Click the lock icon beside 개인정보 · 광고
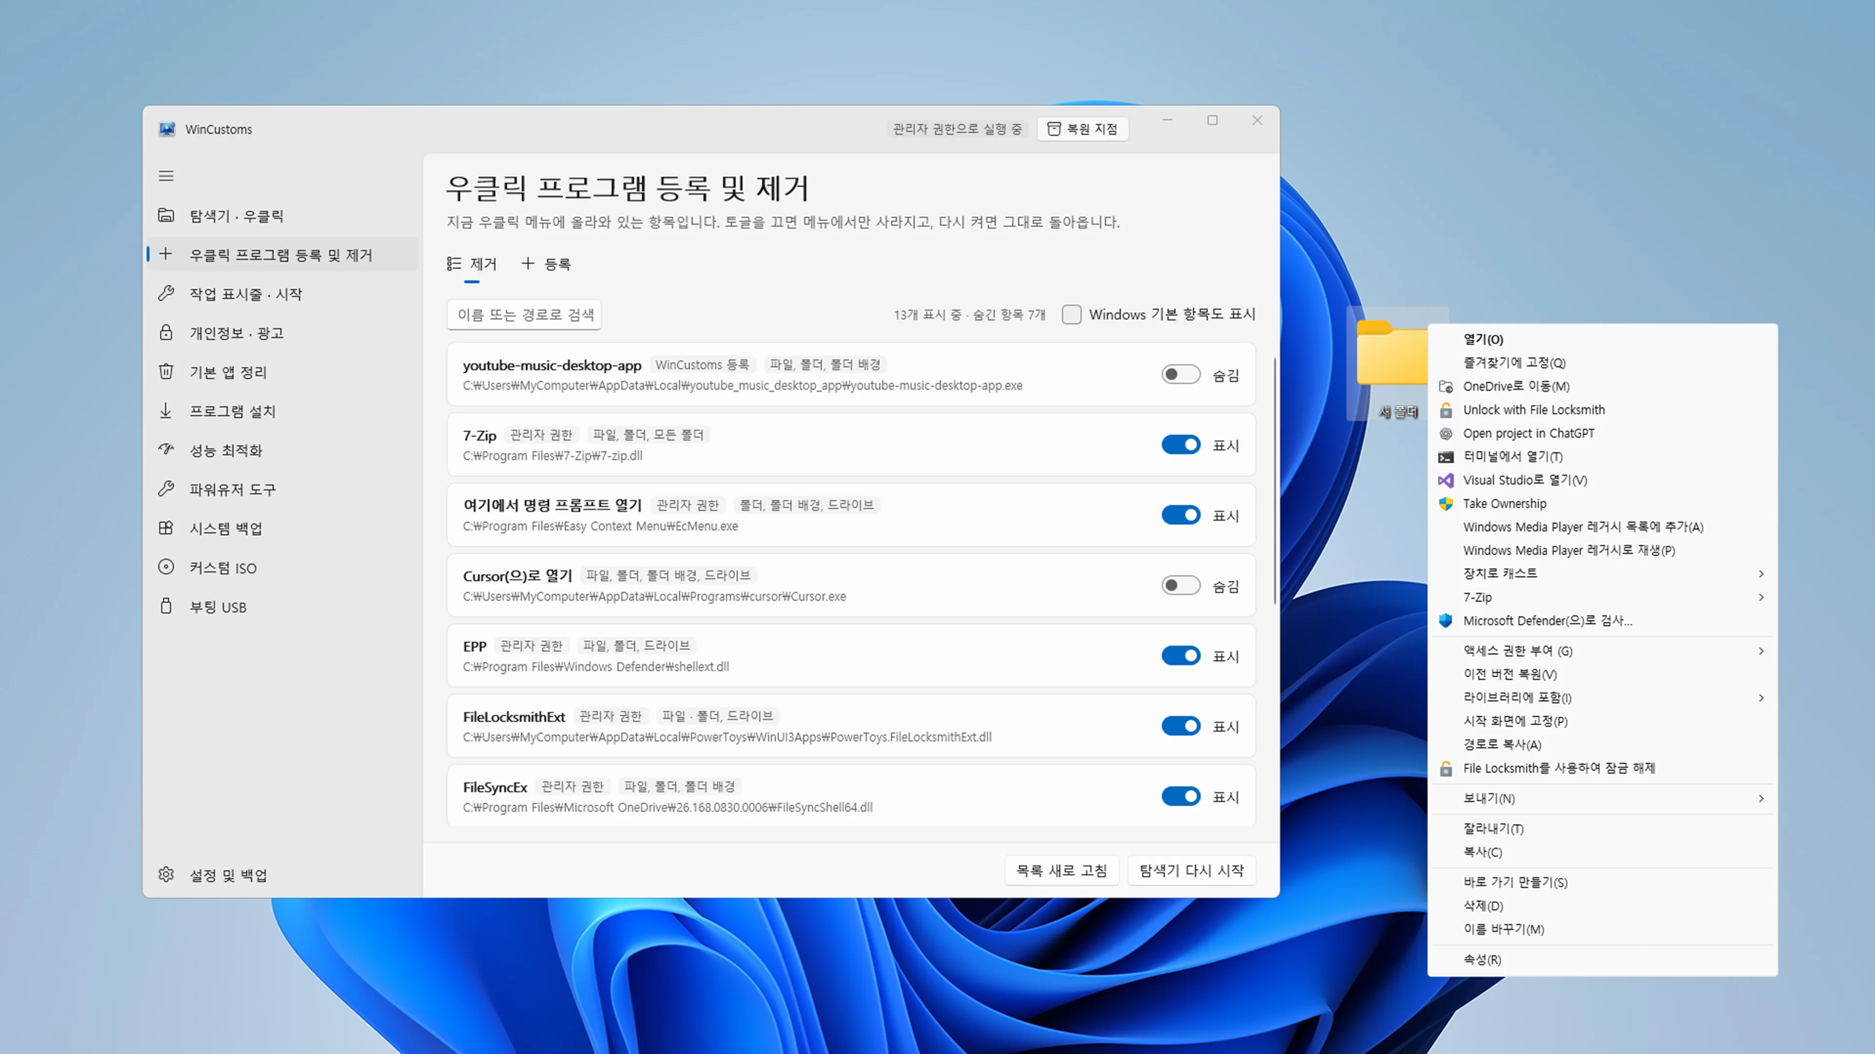 (x=166, y=332)
